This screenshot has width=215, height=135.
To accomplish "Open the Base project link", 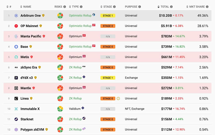I will [24, 47].
